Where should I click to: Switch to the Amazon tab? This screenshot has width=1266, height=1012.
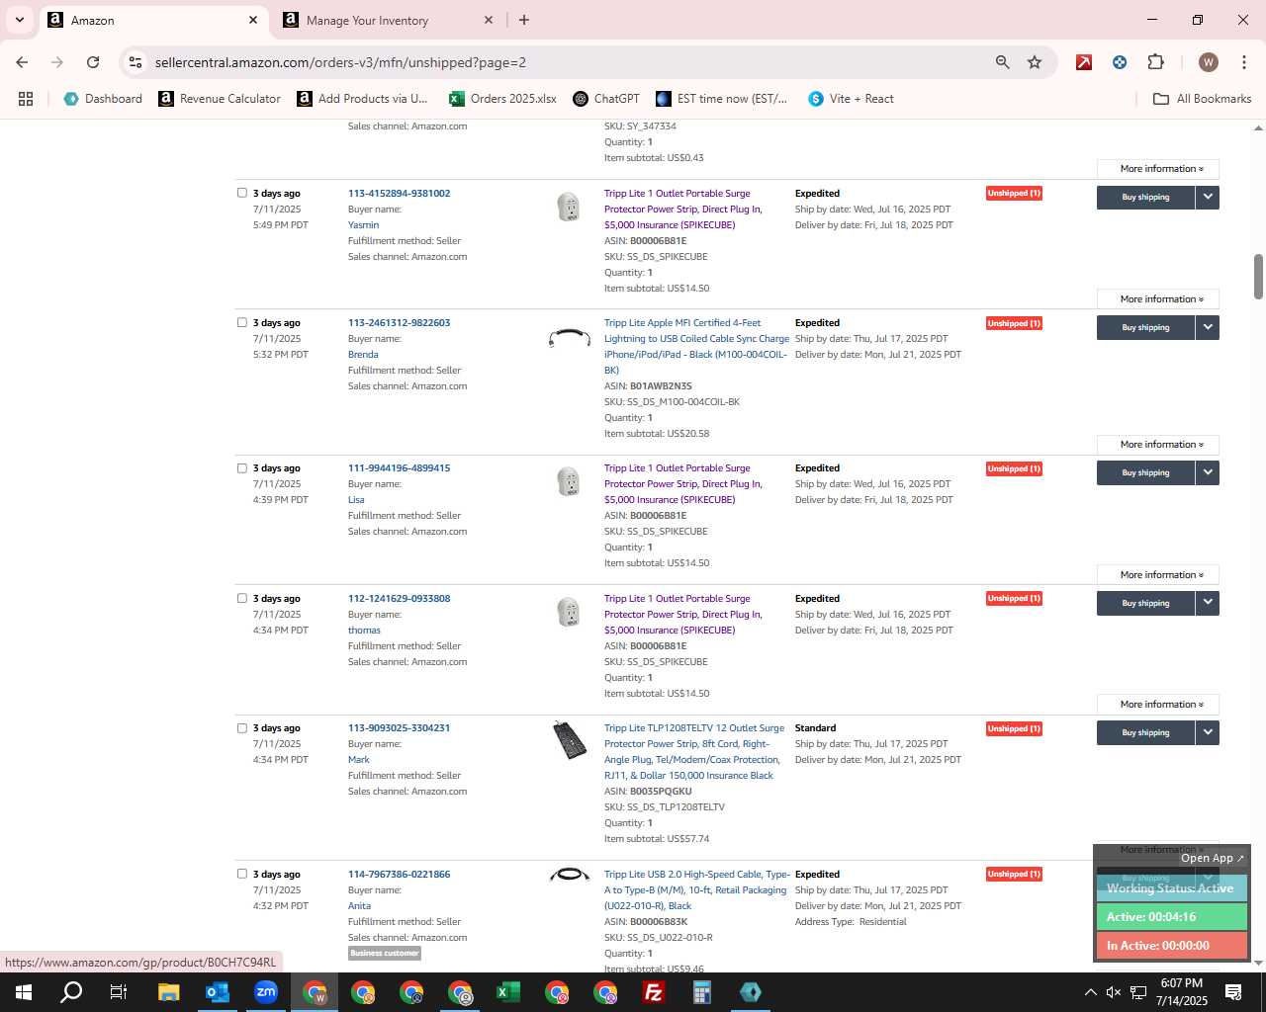tap(153, 20)
